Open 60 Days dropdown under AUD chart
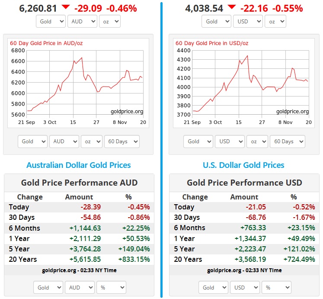Image resolution: width=323 pixels, height=299 pixels. coord(122,141)
